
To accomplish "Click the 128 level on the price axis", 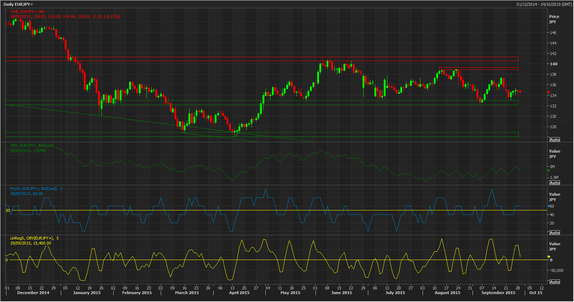I will 553,127.
